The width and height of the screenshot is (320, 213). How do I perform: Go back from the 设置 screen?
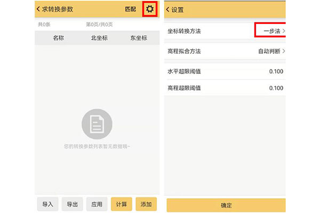click(x=168, y=9)
